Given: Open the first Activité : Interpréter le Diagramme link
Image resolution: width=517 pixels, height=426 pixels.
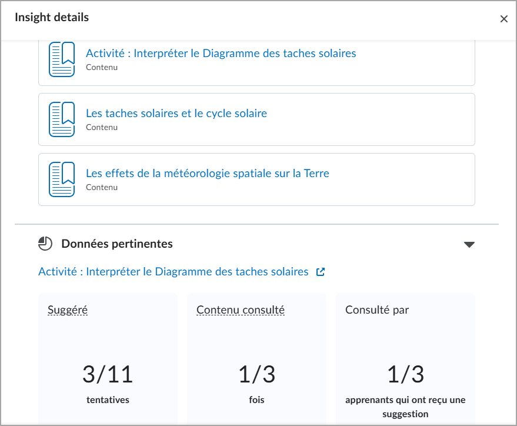Looking at the screenshot, I should 221,54.
